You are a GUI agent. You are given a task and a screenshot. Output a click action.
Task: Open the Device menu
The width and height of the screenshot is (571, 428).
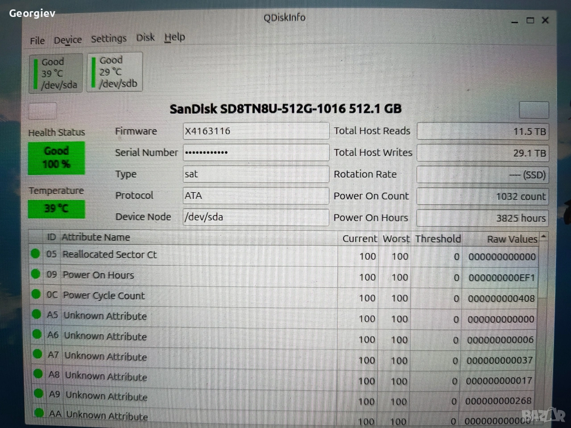coord(68,40)
